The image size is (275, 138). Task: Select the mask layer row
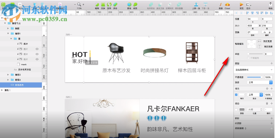click(x=21, y=64)
